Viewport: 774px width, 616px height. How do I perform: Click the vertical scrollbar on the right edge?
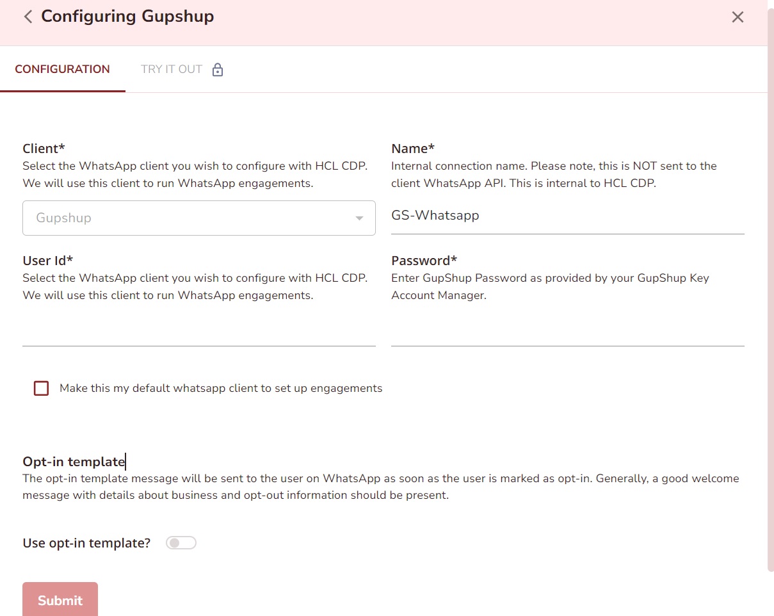[770, 288]
